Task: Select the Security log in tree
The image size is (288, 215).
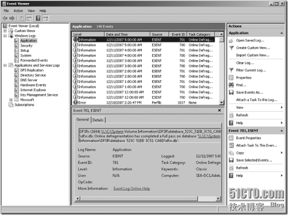Action: [26, 46]
